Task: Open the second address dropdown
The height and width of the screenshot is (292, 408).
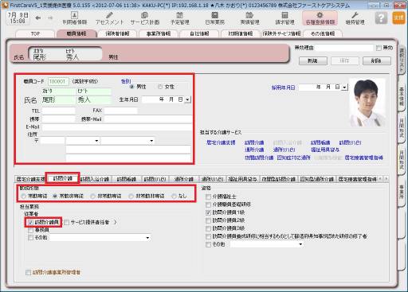Action: click(x=151, y=141)
